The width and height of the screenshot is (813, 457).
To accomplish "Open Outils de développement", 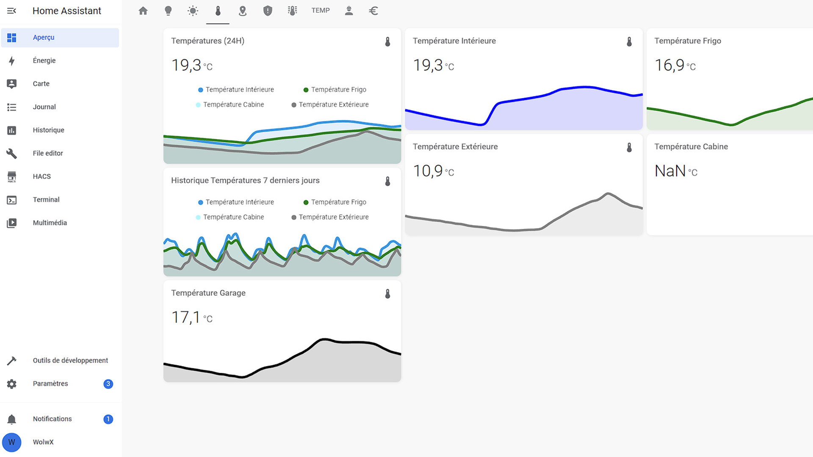I will [x=70, y=361].
